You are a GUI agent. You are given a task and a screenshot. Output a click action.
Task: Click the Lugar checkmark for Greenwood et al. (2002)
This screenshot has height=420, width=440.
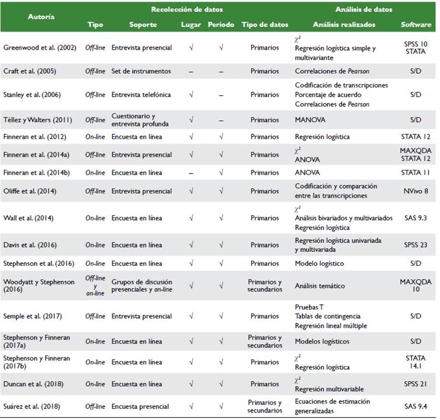click(192, 48)
